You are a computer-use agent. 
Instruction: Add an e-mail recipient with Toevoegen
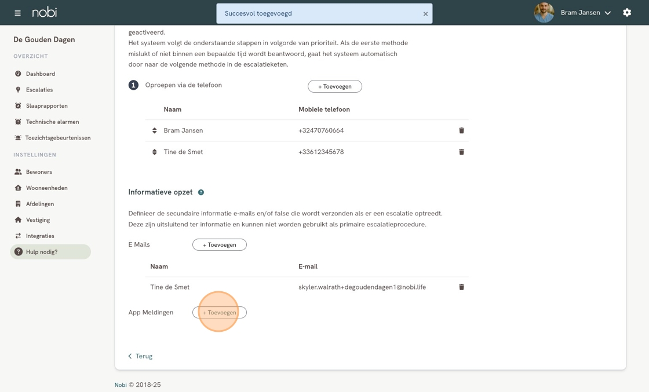219,245
